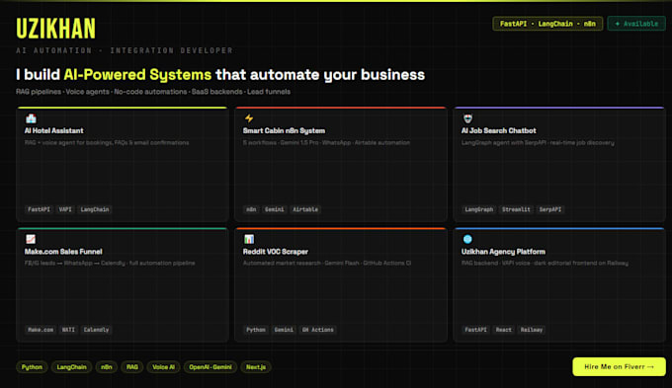
Task: Open the AI Job Search Chatbot title
Action: click(498, 130)
